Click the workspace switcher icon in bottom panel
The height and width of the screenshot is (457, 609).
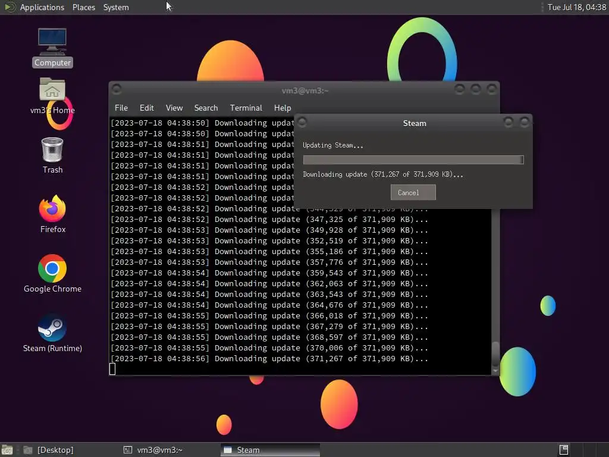click(x=564, y=450)
